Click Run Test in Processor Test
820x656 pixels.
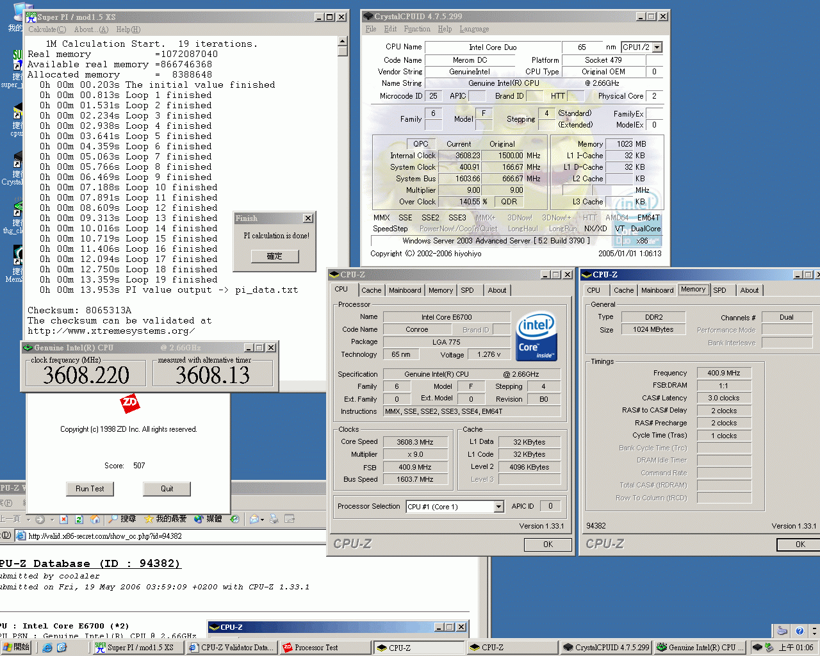[x=90, y=489]
